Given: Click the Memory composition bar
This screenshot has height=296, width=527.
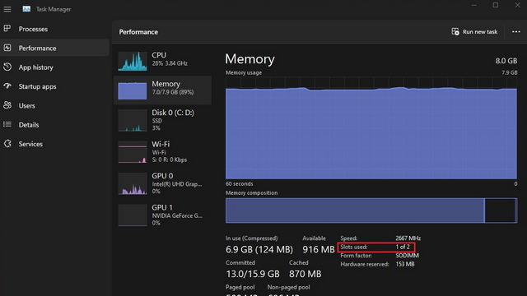Looking at the screenshot, I should click(371, 210).
